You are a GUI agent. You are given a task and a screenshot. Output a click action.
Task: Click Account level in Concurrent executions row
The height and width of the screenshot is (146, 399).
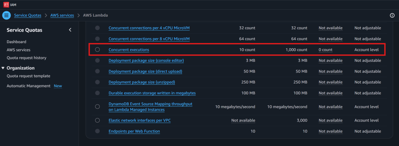pyautogui.click(x=366, y=50)
